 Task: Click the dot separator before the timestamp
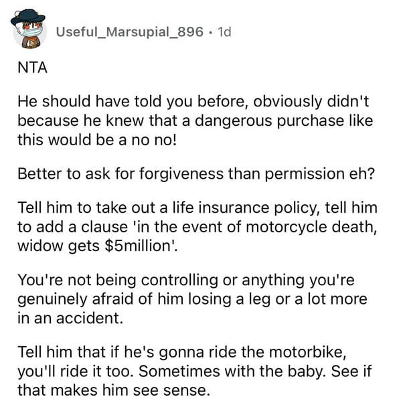[x=210, y=32]
